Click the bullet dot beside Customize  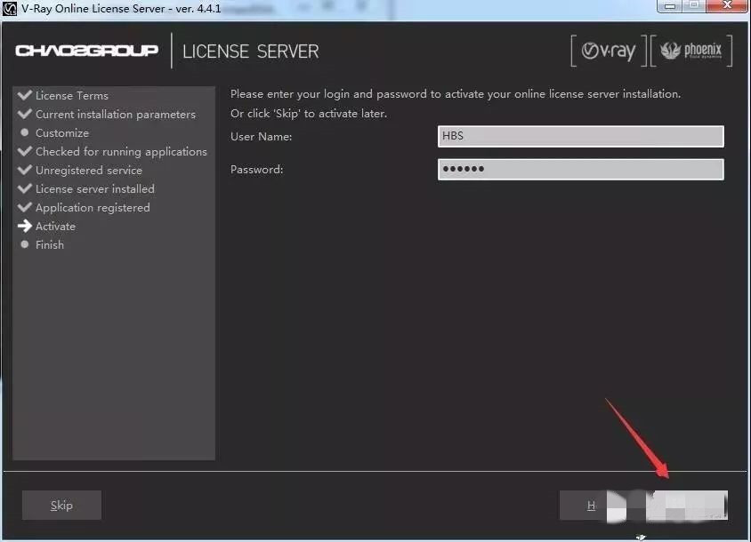[25, 133]
